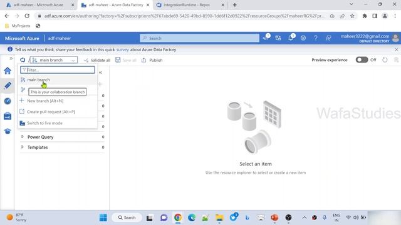Open a new browser tab

tap(234, 5)
